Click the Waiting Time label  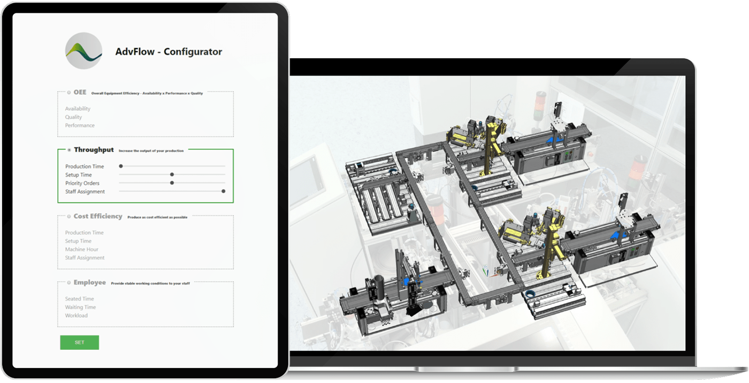click(80, 307)
